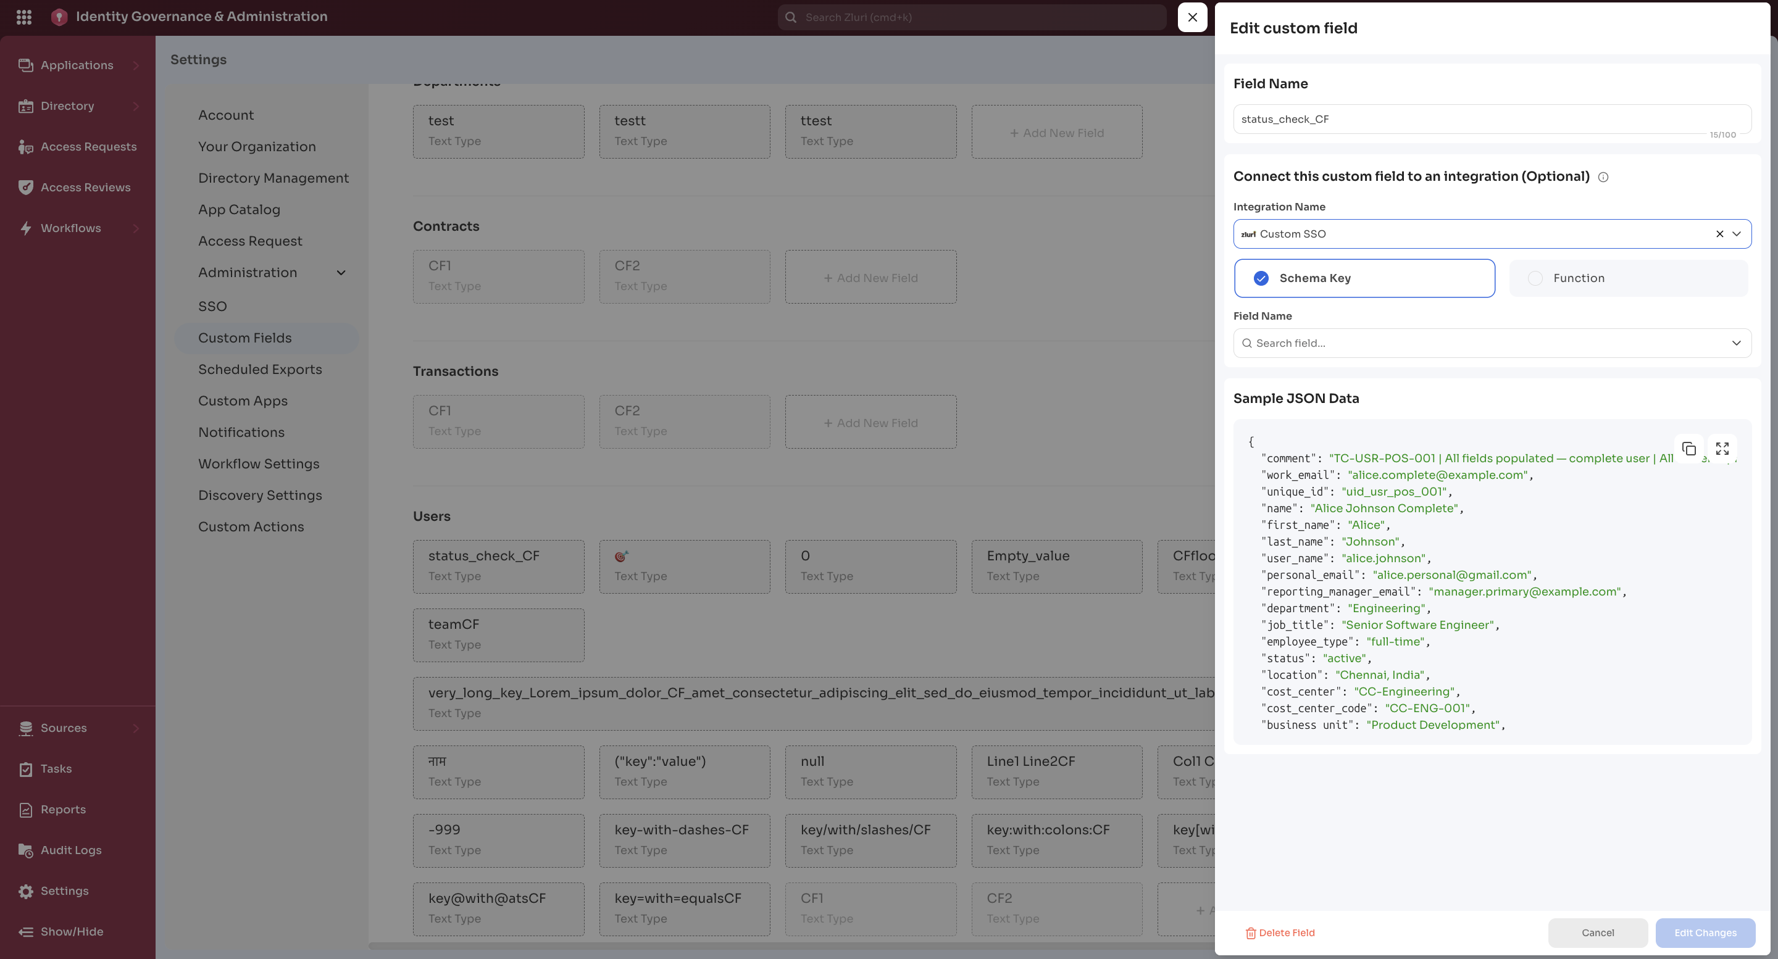Click the Settings gear icon in sidebar
Viewport: 1778px width, 959px height.
(x=25, y=890)
